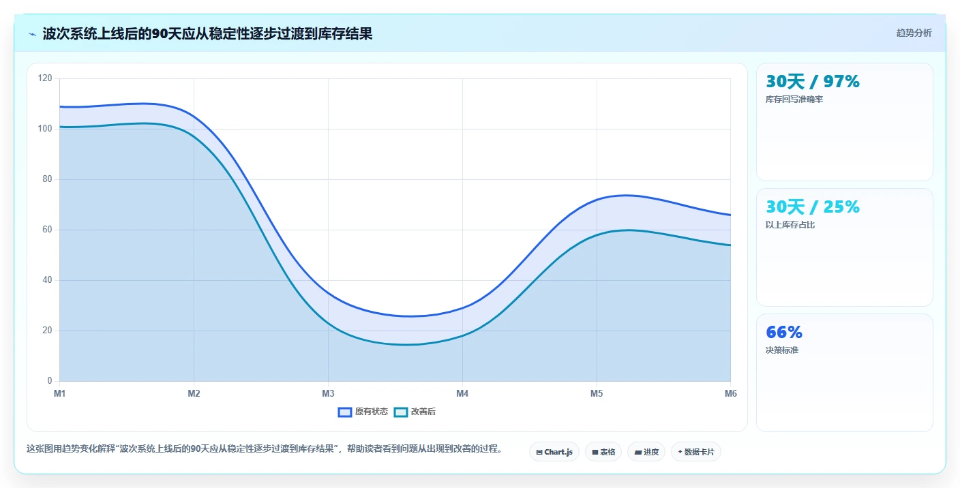Click the 30天 / 97% metric value
960x488 pixels.
(x=813, y=81)
